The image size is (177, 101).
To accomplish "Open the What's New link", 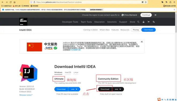I will (x=105, y=30).
